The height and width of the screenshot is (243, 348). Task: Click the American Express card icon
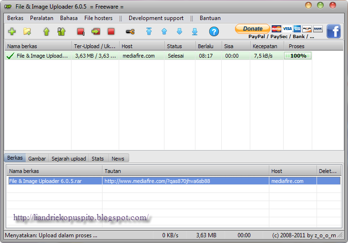pos(297,29)
